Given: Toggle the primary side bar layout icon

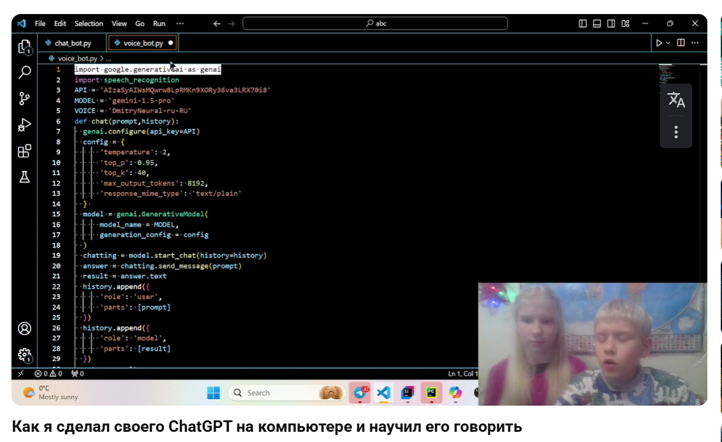Looking at the screenshot, I should click(582, 24).
